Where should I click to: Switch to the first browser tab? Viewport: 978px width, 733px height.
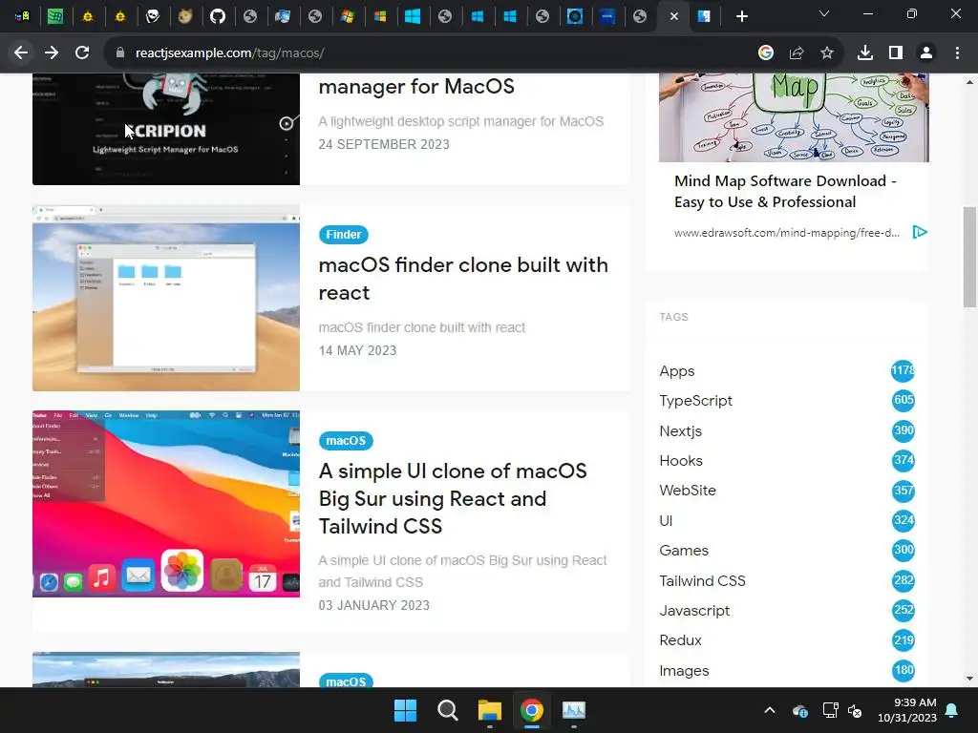[x=23, y=17]
